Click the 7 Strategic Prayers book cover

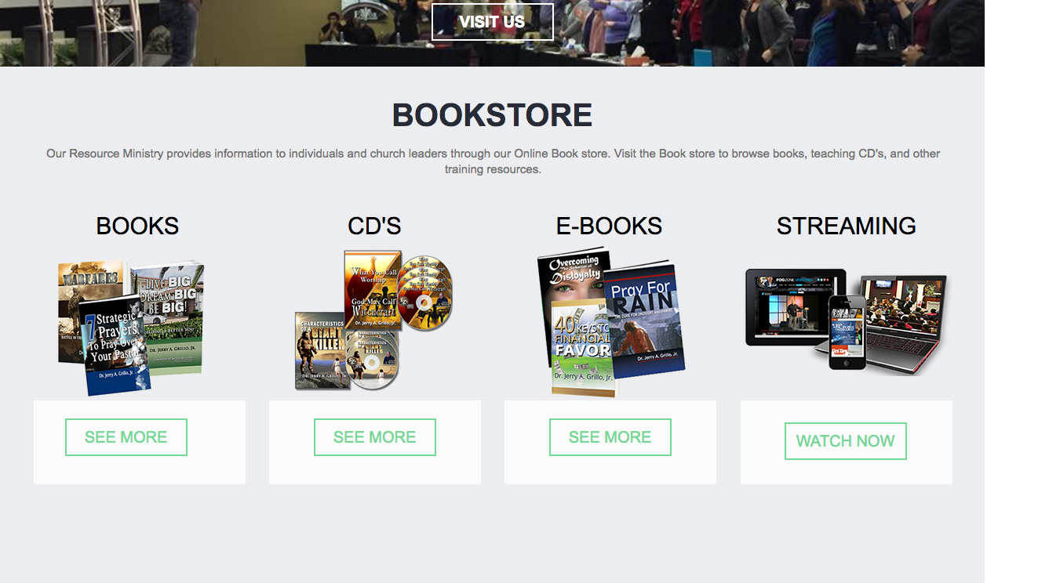(x=115, y=345)
